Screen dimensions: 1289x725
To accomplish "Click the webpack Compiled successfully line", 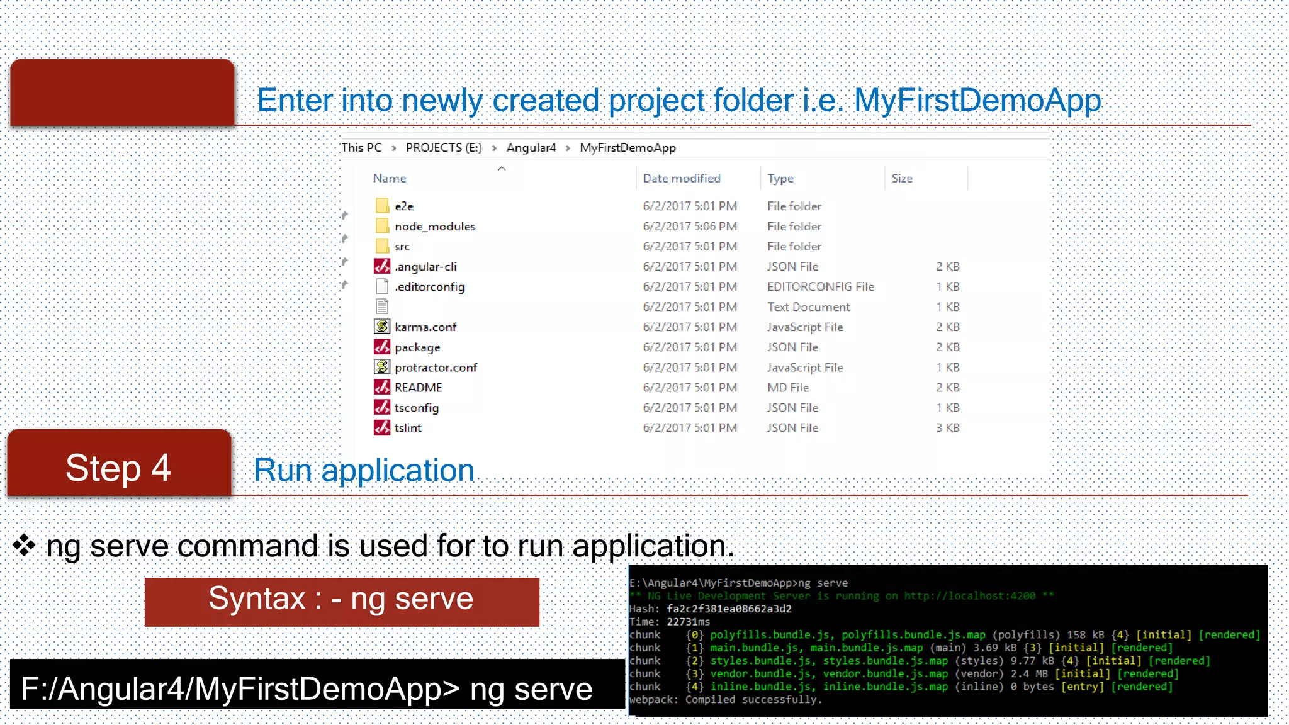I will tap(726, 699).
